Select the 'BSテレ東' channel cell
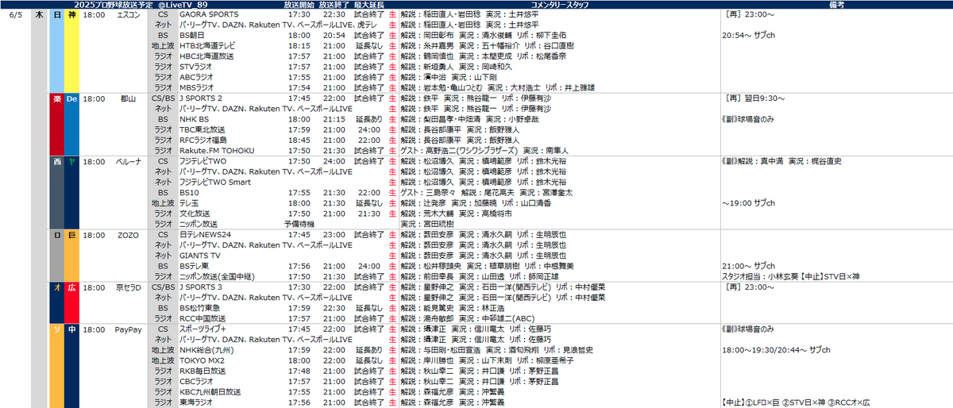 [193, 266]
